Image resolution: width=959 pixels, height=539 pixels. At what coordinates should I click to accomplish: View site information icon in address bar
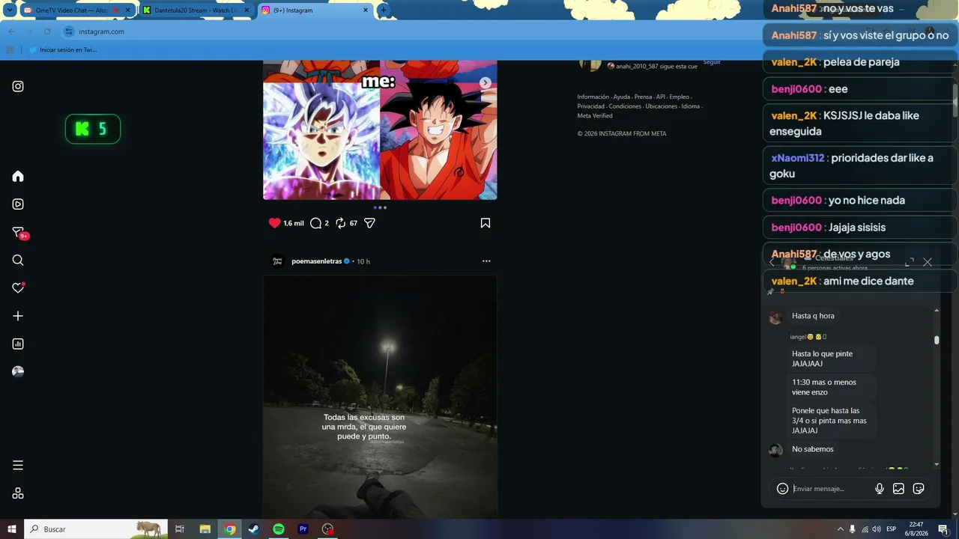coord(69,31)
